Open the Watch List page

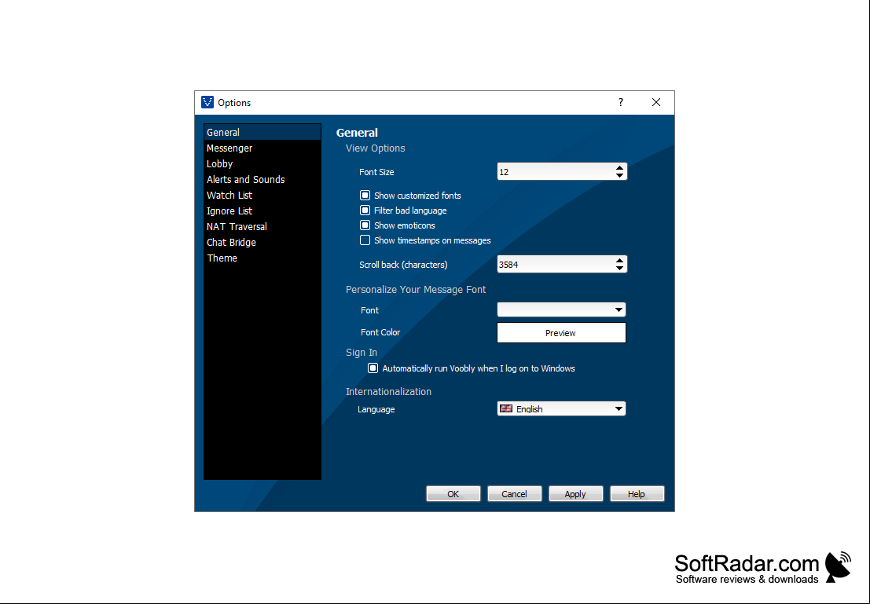click(x=262, y=196)
